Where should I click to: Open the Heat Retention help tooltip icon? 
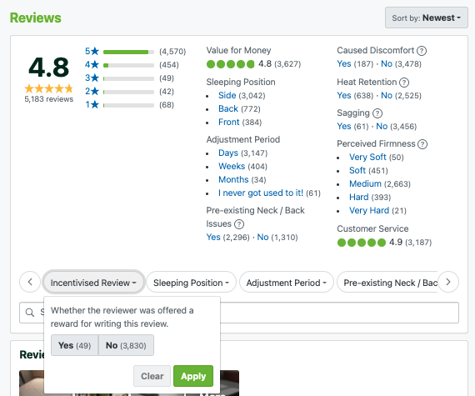coord(404,83)
